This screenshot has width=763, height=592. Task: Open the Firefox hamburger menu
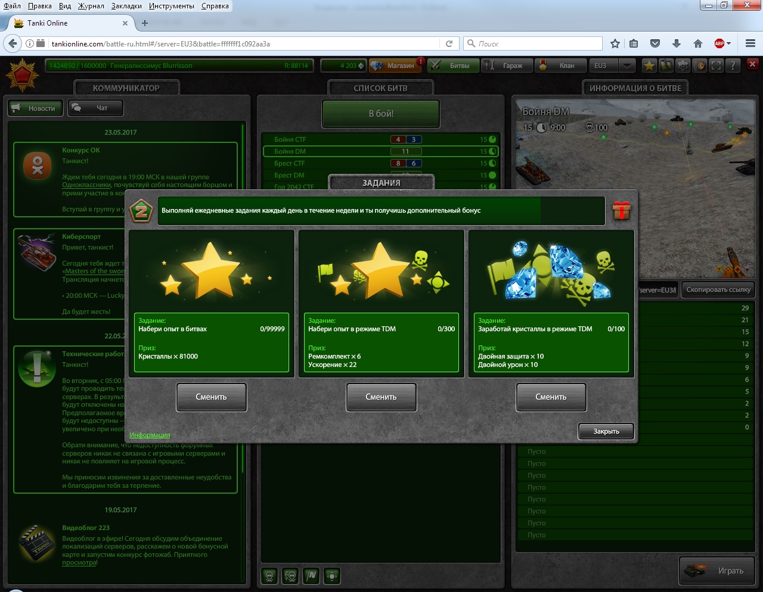750,43
